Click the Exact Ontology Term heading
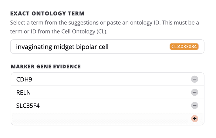Viewport: 216px width, 138px height. (x=47, y=14)
